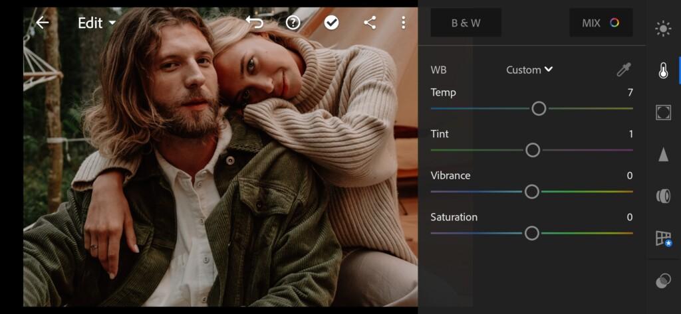Click the Vibrance slider handle
Viewport: 681px width, 314px height.
tap(531, 192)
